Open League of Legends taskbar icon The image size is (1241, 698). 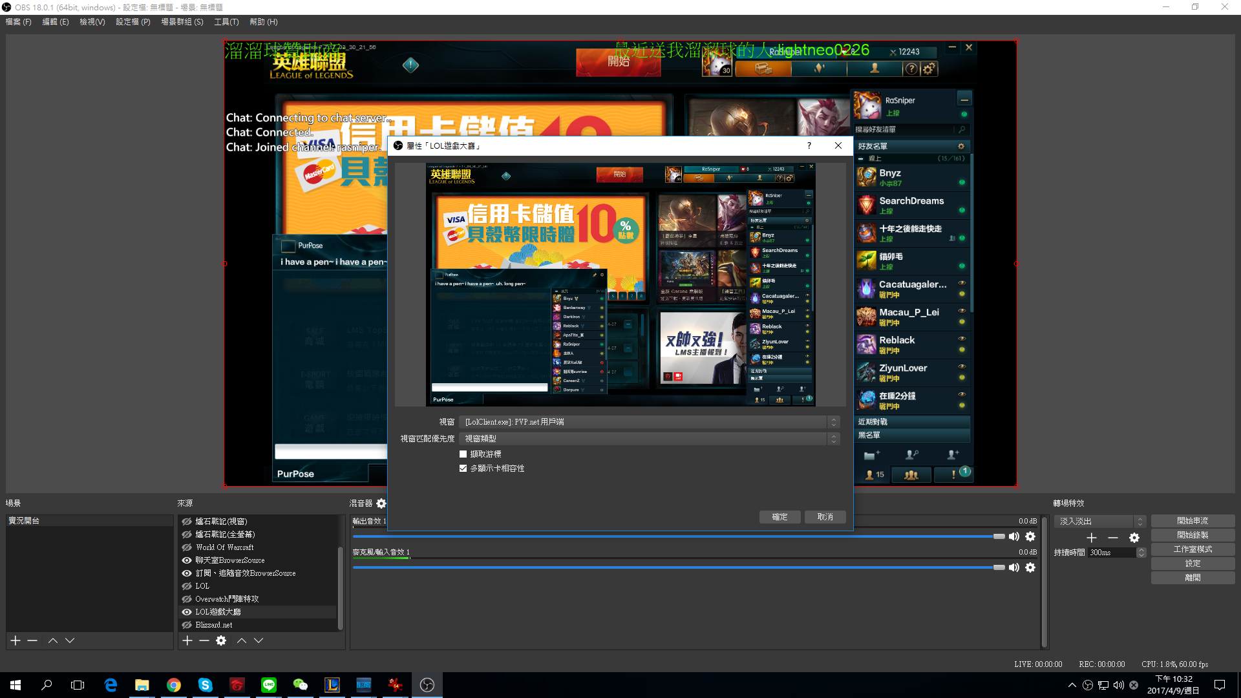click(x=332, y=685)
